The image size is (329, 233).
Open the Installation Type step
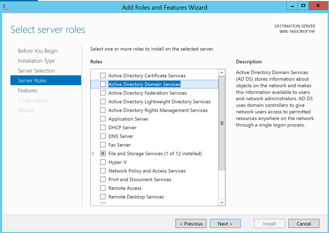[x=36, y=61]
